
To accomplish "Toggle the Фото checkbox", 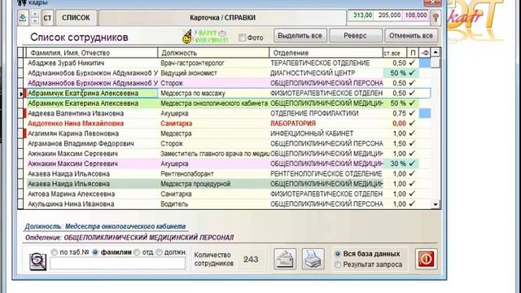I will tap(243, 37).
